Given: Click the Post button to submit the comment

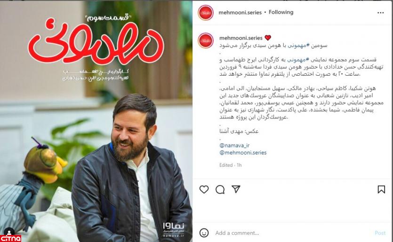Looking at the screenshot, I should pos(380,233).
